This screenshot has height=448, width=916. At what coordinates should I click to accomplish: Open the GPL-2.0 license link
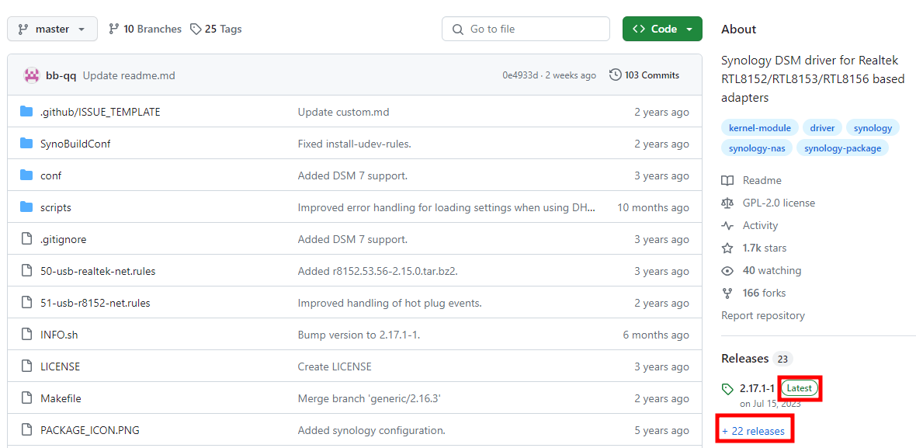[x=769, y=203]
